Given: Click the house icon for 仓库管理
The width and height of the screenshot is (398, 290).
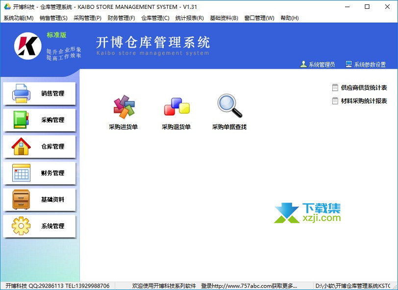Looking at the screenshot, I should pos(21,146).
